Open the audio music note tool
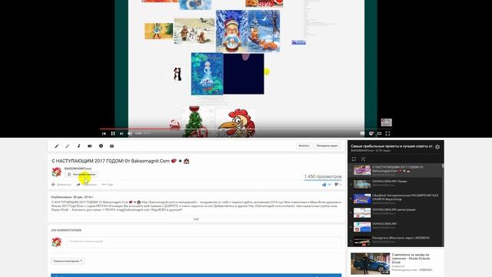 pos(78,146)
